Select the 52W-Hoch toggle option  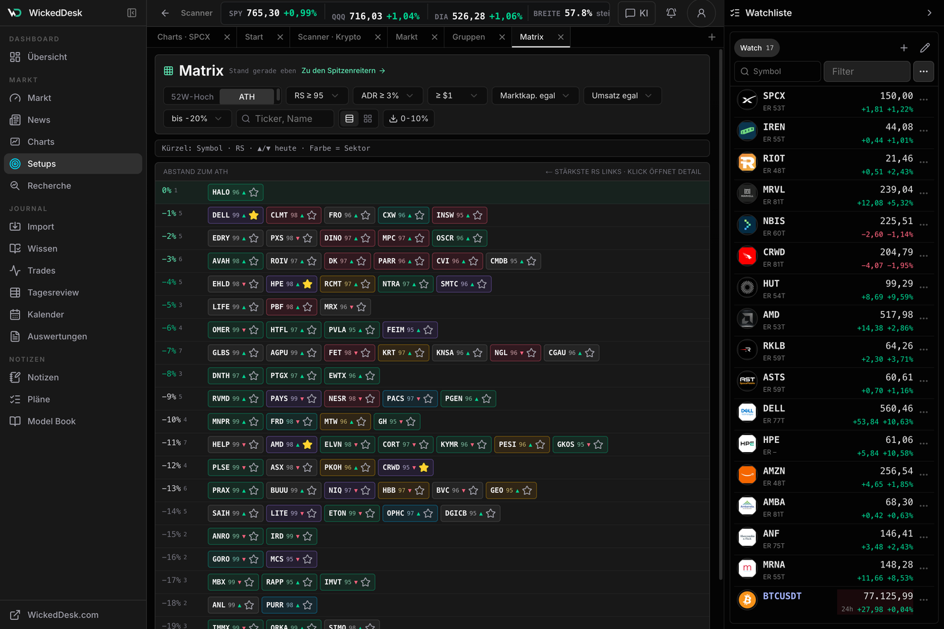tap(192, 96)
